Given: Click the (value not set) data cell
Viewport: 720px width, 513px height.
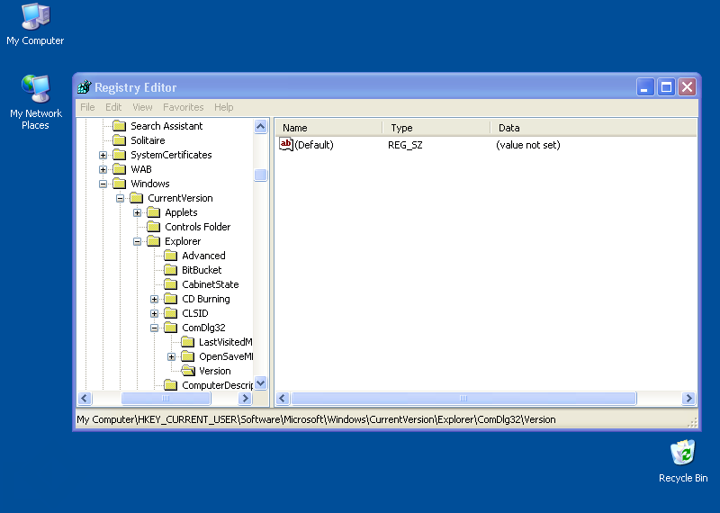Looking at the screenshot, I should click(528, 145).
